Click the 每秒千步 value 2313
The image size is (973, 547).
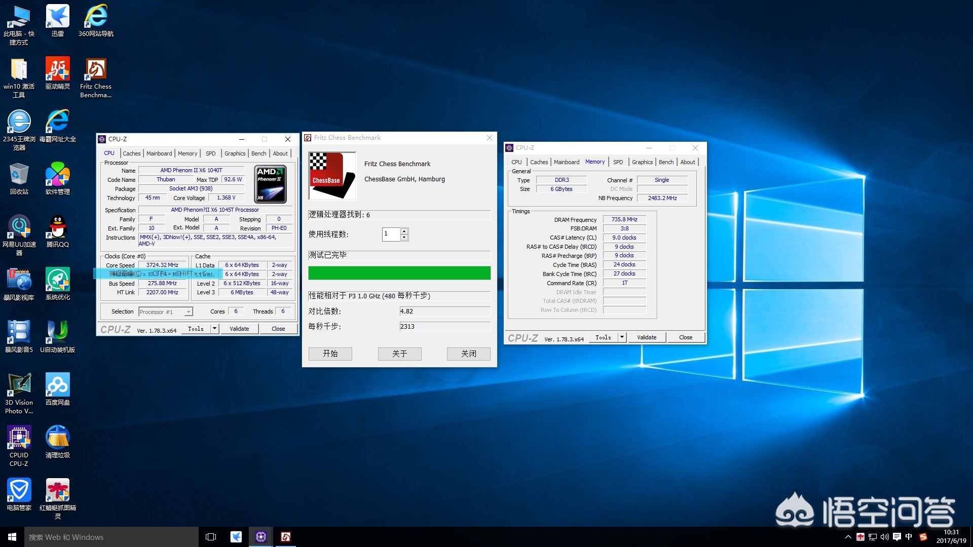445,327
